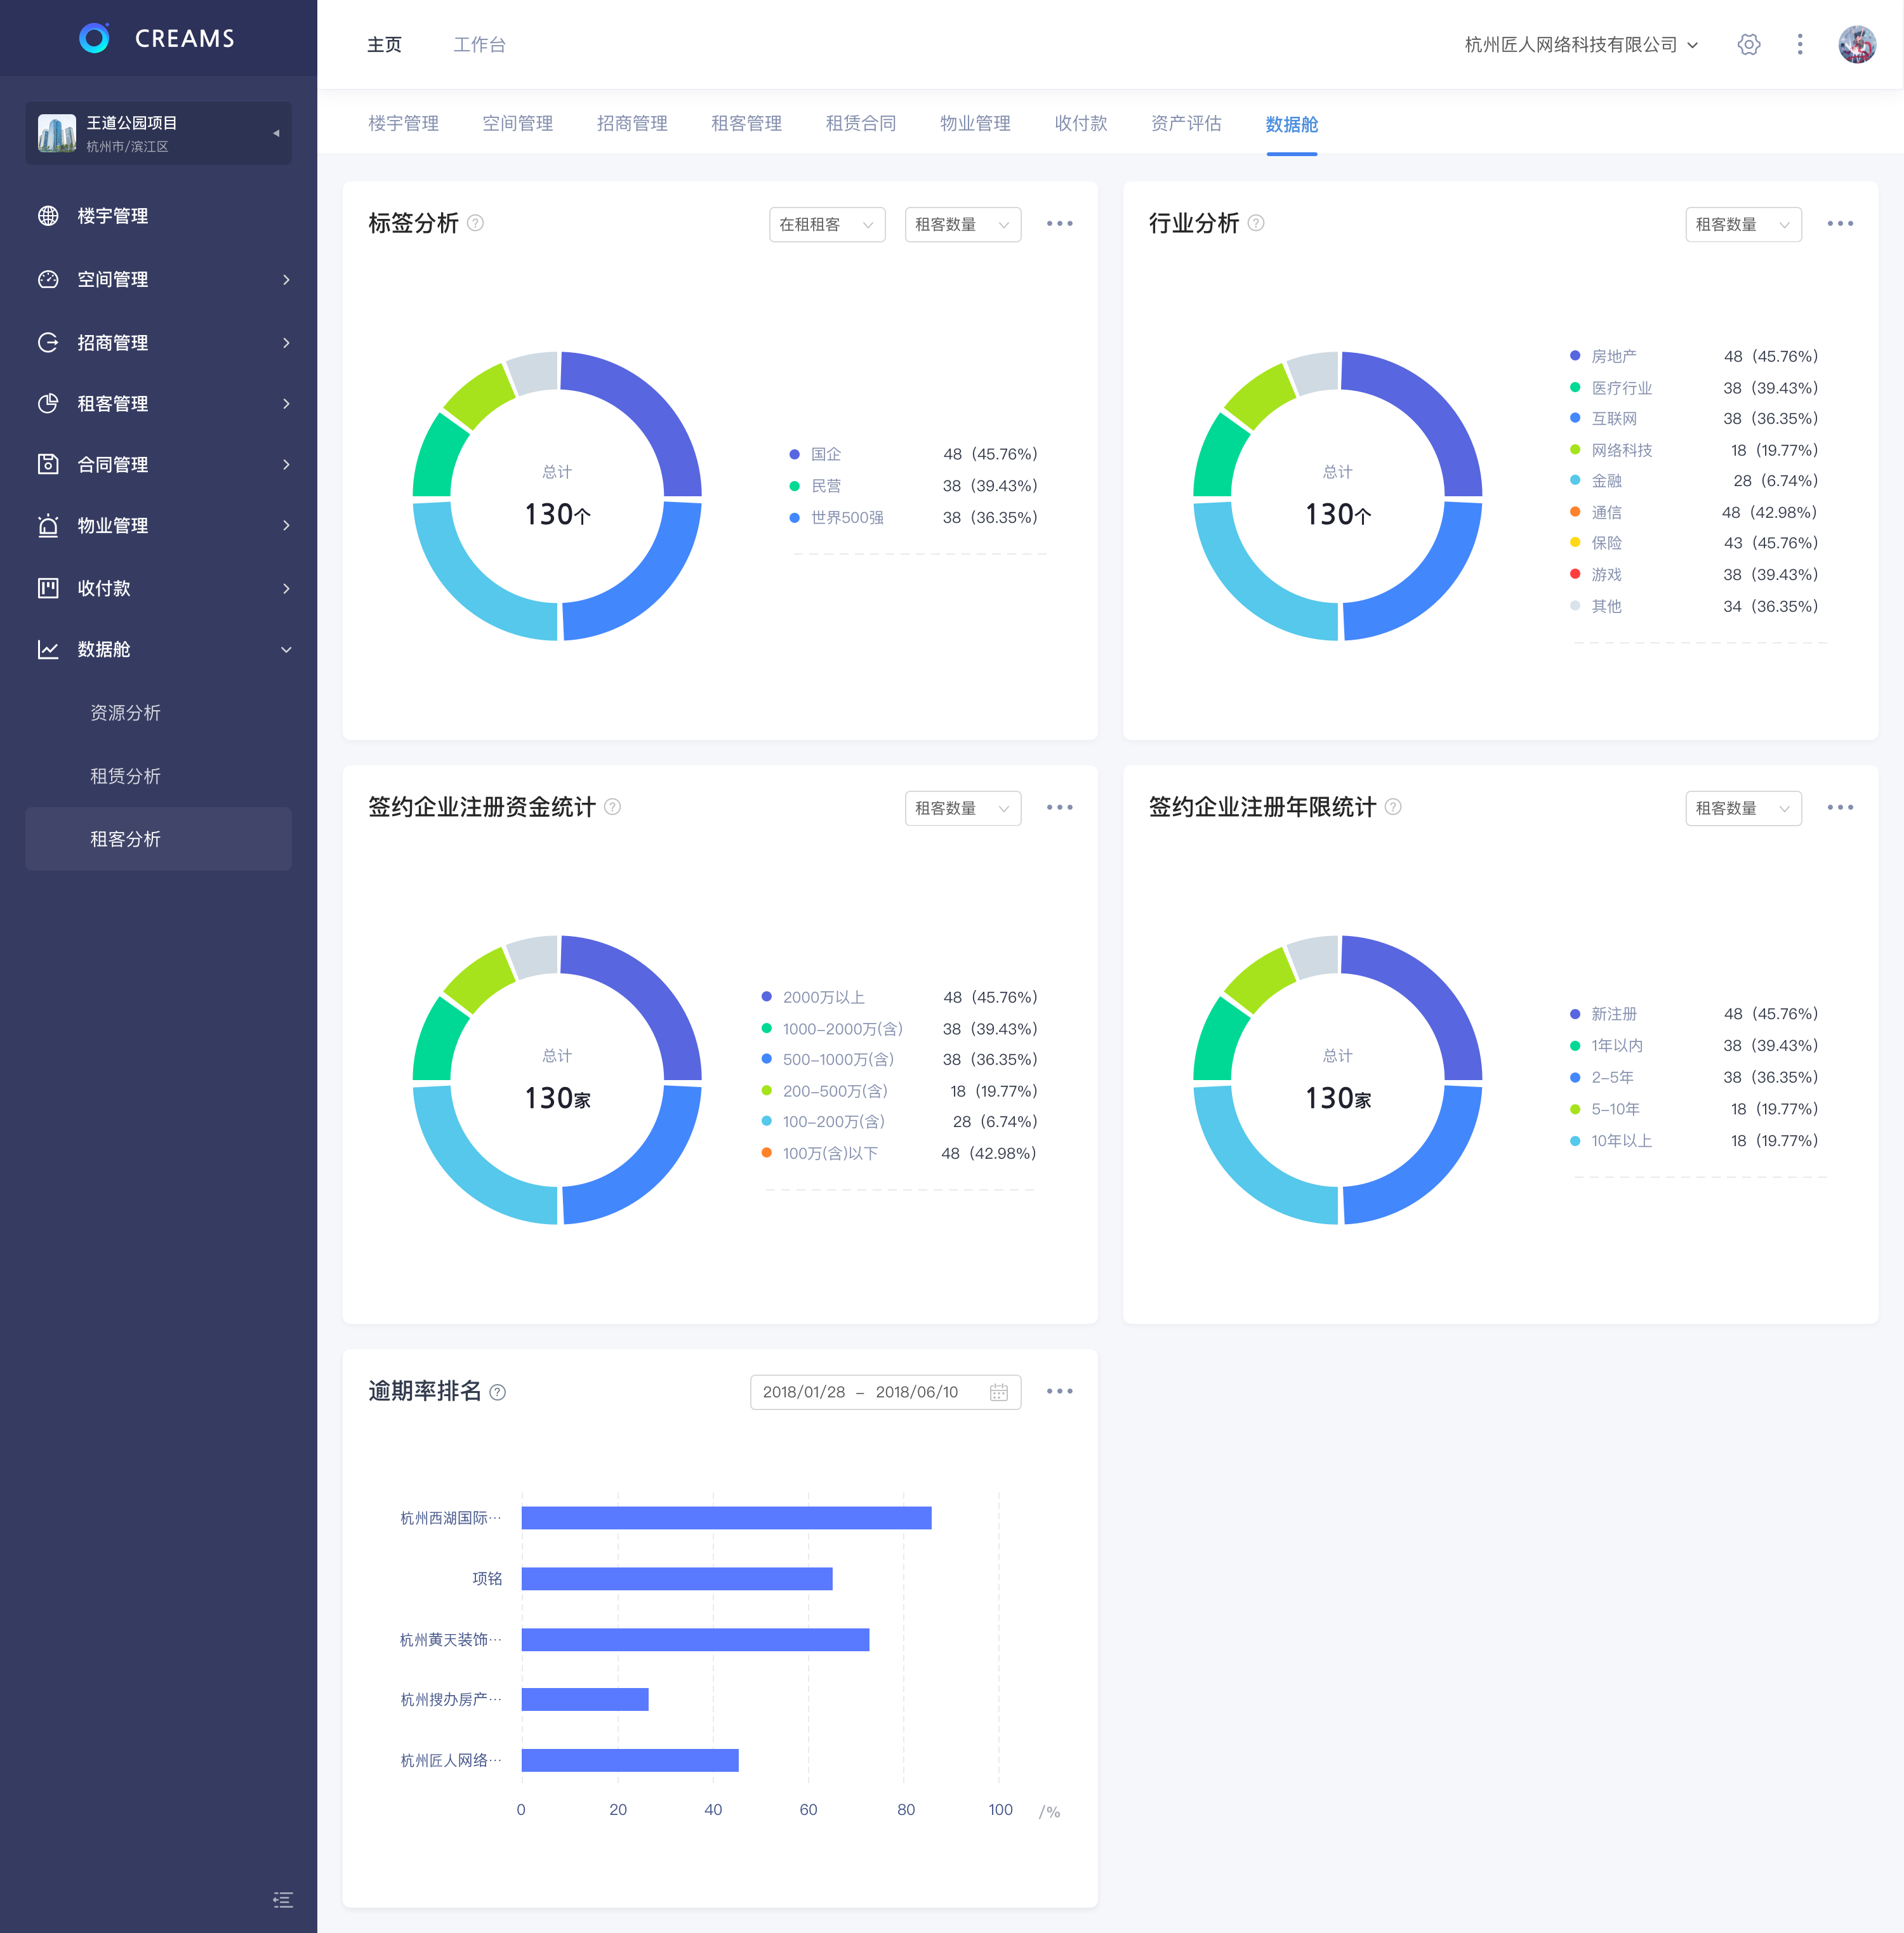
Task: Open 资产评估 secondary tab
Action: 1186,124
